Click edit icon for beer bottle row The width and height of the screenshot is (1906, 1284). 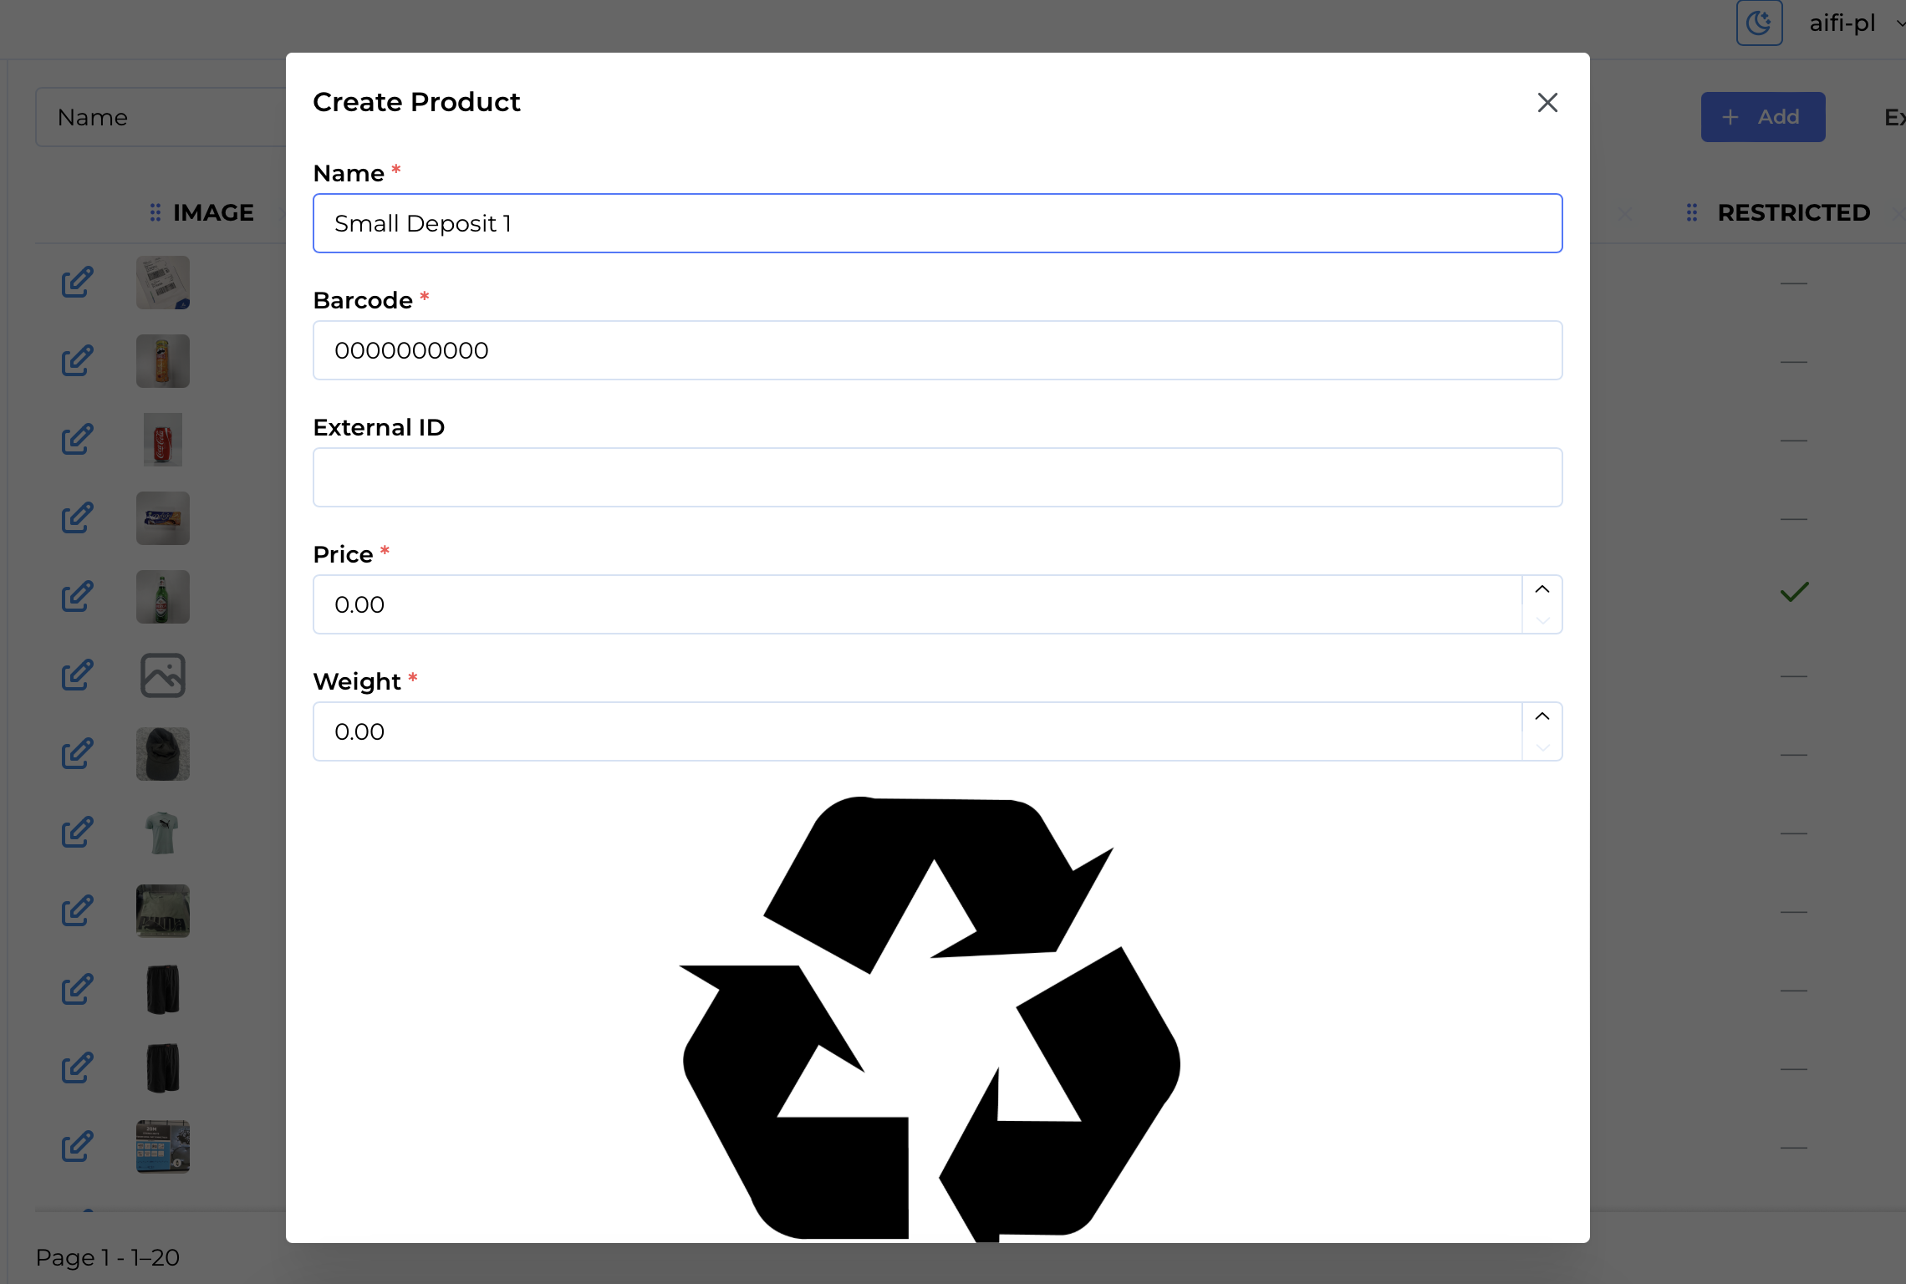click(x=77, y=597)
